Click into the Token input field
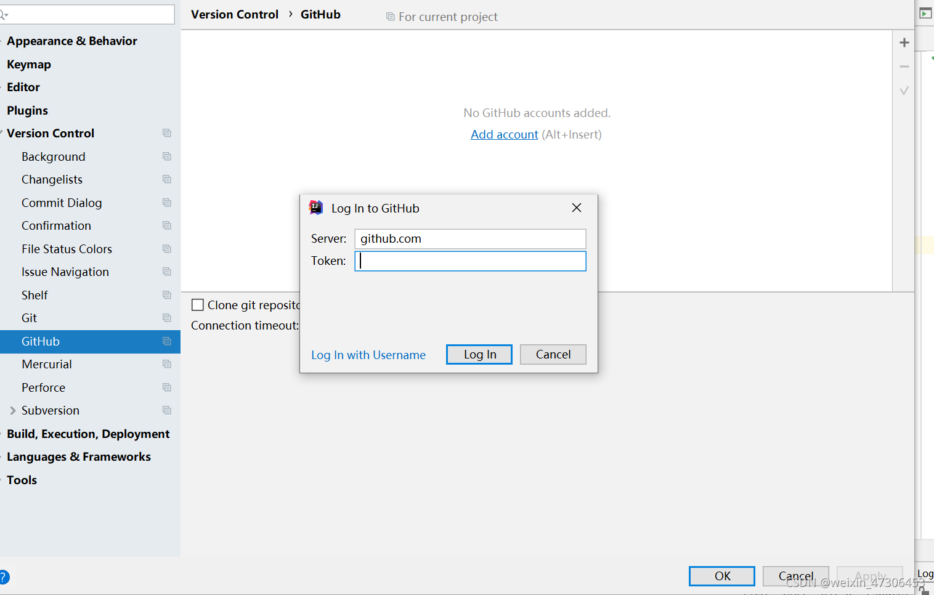 tap(470, 261)
